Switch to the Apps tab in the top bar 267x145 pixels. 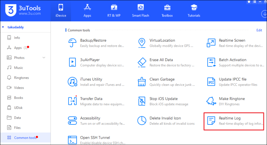pos(87,11)
